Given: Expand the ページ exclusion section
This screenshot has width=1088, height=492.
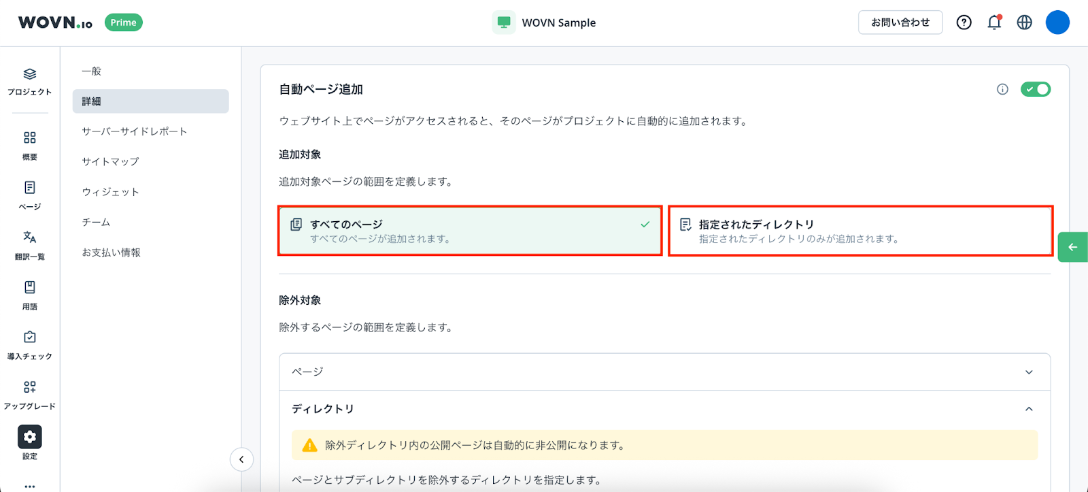Looking at the screenshot, I should [664, 372].
